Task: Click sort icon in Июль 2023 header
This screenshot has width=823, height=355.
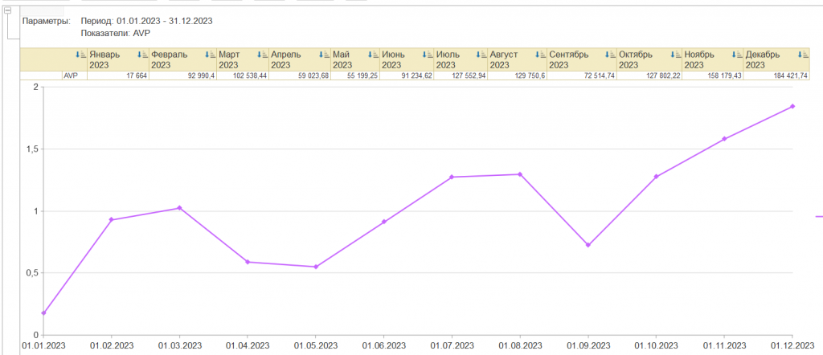Action: [481, 55]
